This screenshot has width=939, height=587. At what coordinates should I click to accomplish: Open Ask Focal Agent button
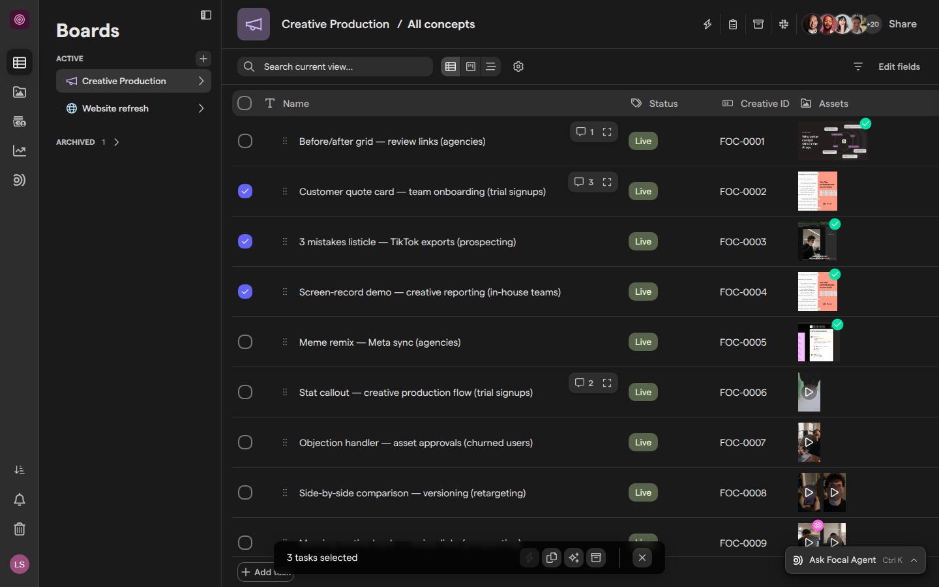(856, 560)
